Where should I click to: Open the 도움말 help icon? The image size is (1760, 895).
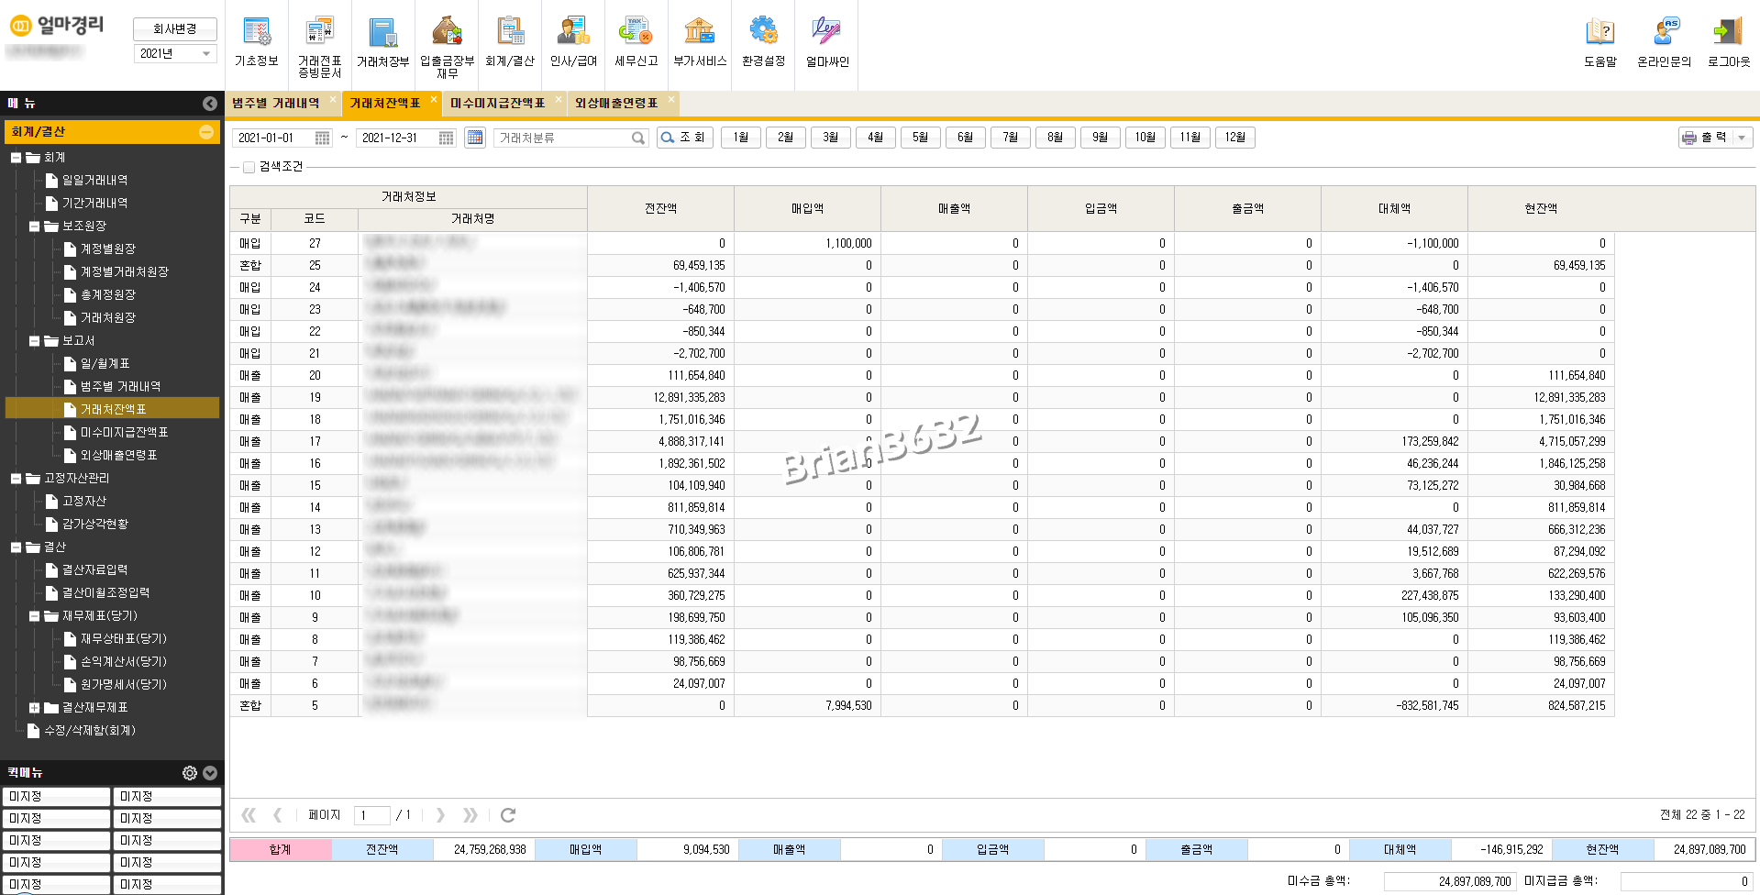tap(1600, 32)
